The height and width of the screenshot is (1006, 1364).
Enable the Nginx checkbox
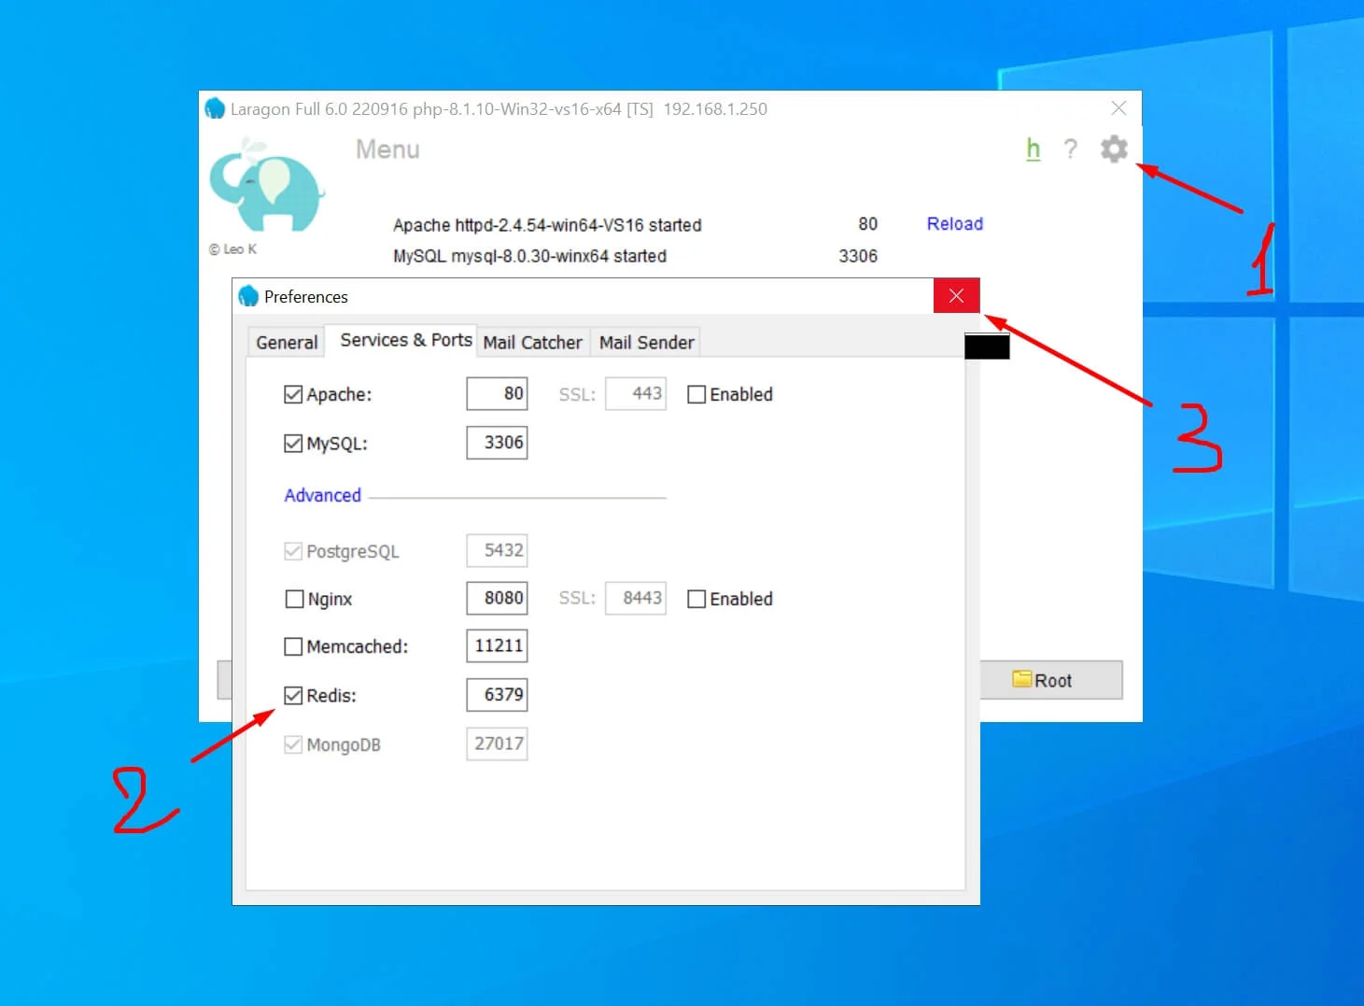(x=294, y=599)
